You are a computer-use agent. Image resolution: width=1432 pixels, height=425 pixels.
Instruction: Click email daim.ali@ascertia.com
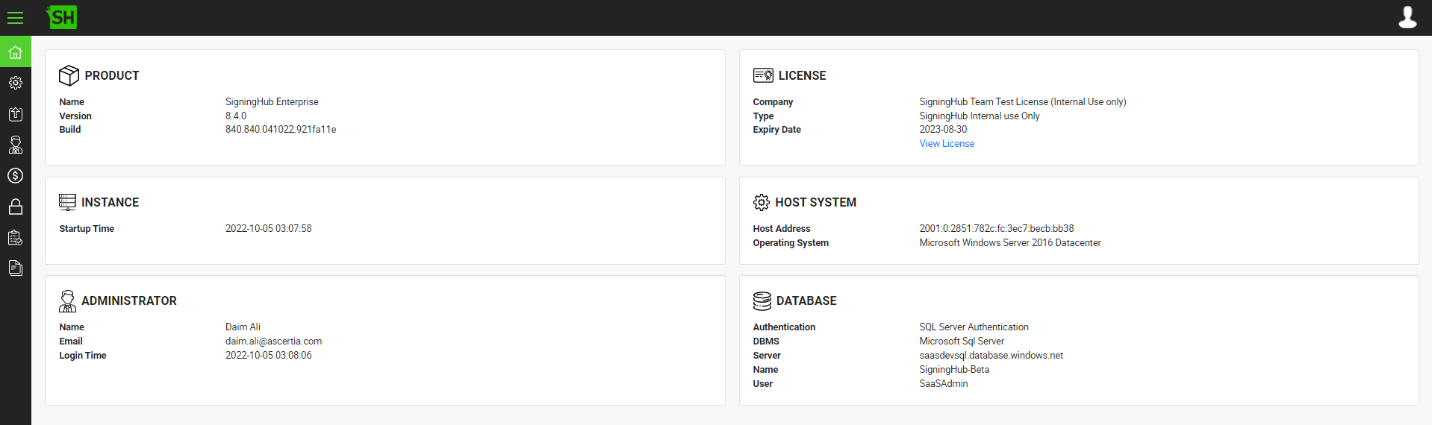coord(274,341)
